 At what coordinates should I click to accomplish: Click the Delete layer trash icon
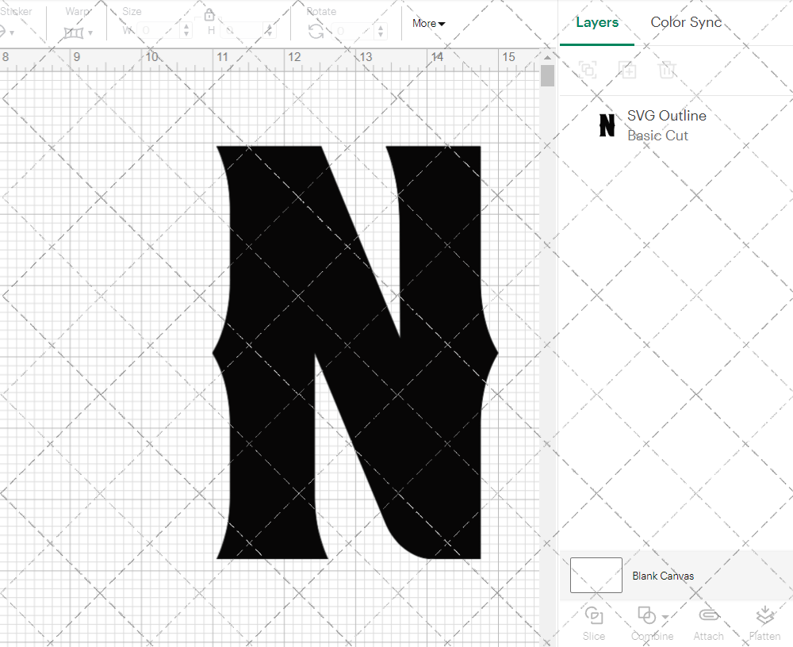click(x=667, y=70)
